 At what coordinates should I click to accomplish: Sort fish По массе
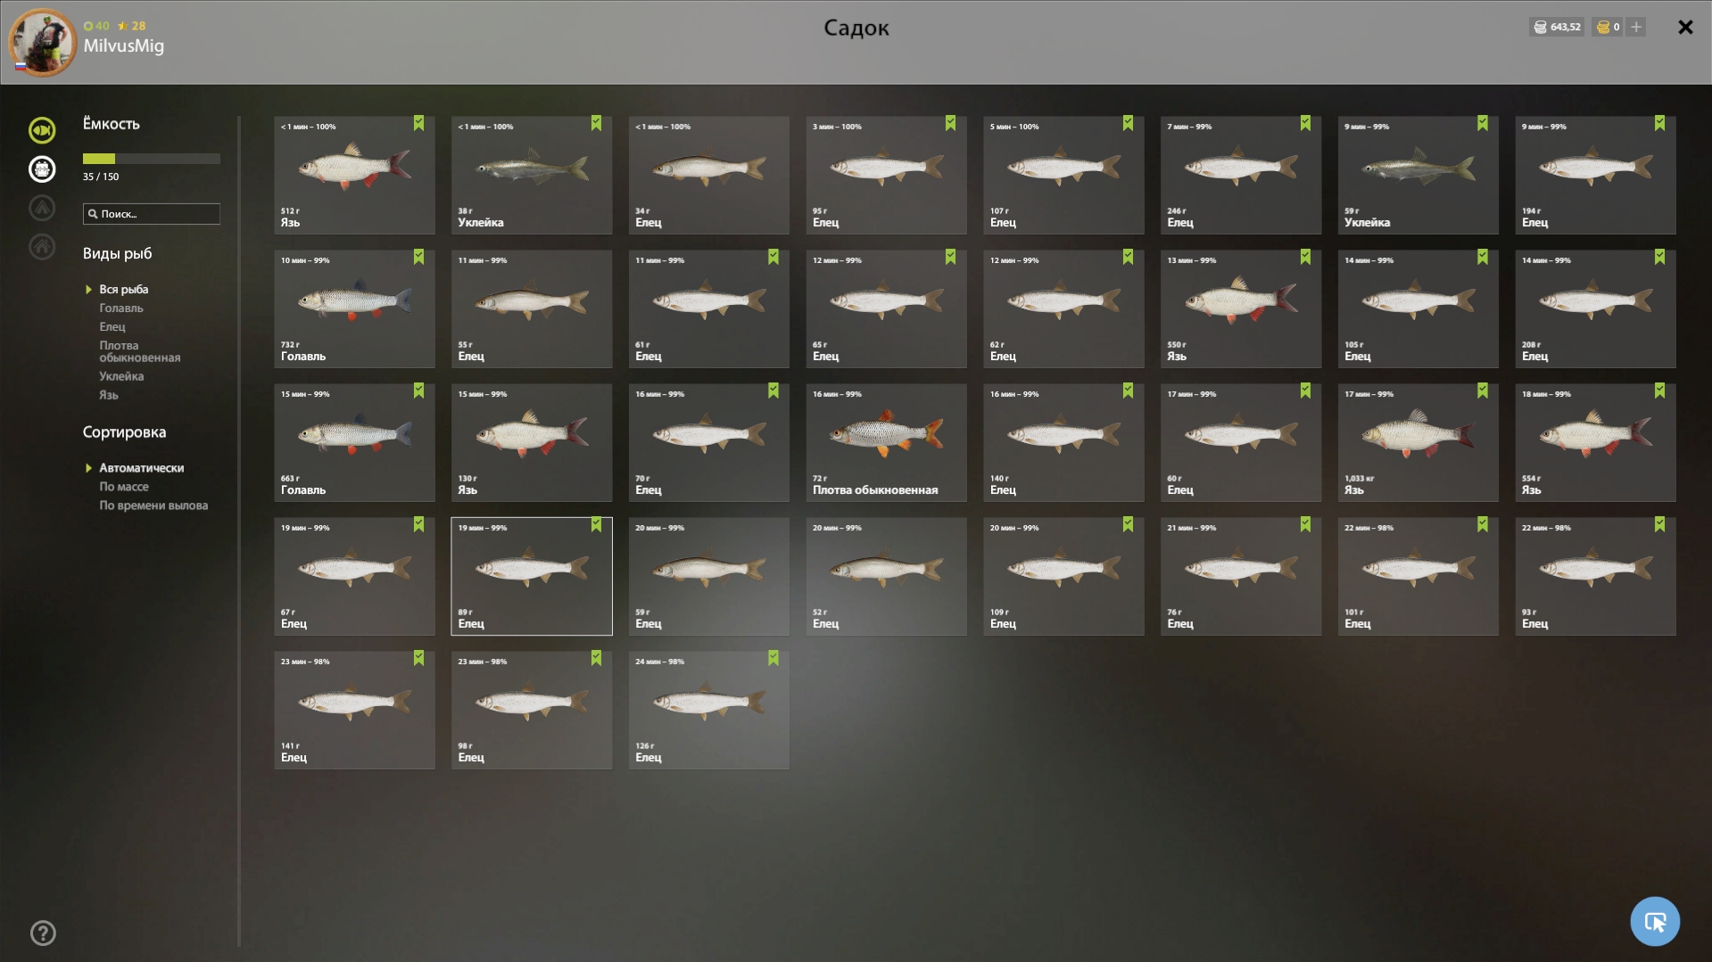pos(124,487)
